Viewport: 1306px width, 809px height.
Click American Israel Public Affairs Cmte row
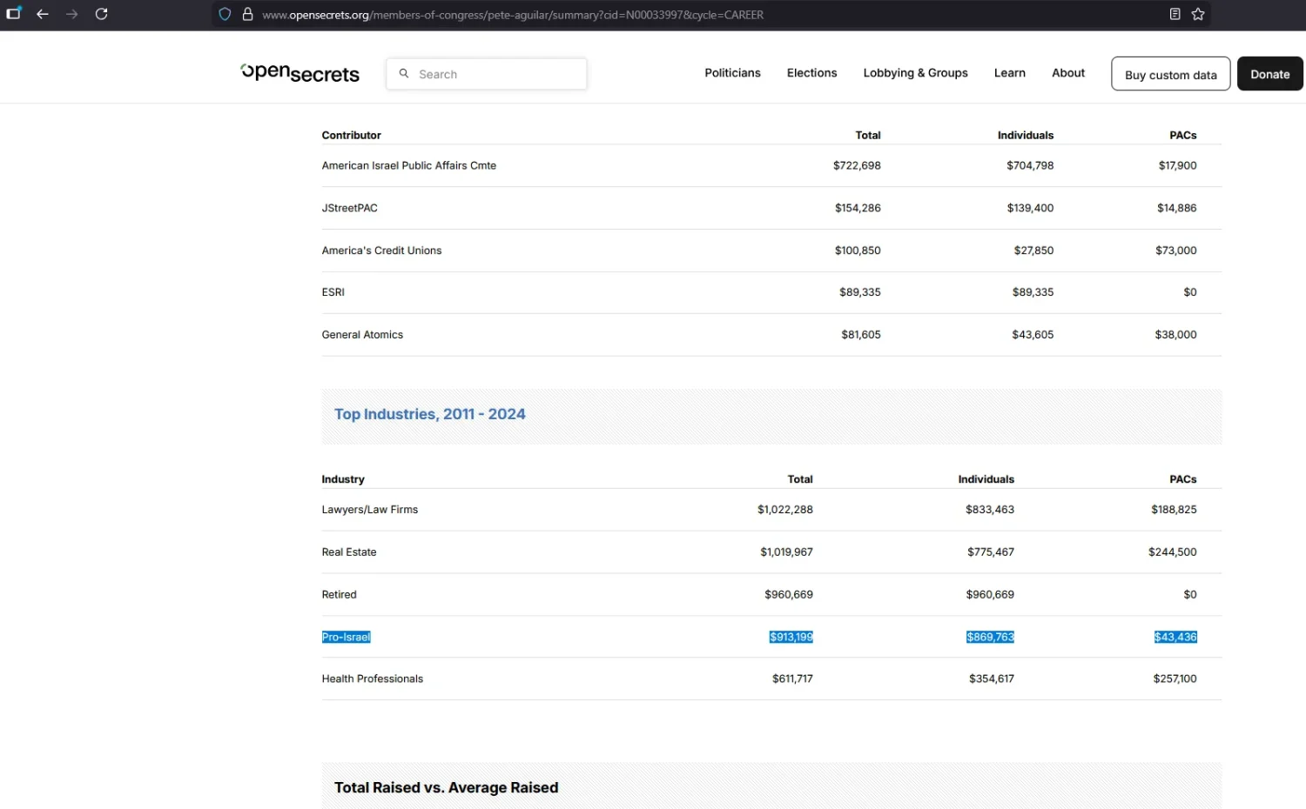point(771,165)
